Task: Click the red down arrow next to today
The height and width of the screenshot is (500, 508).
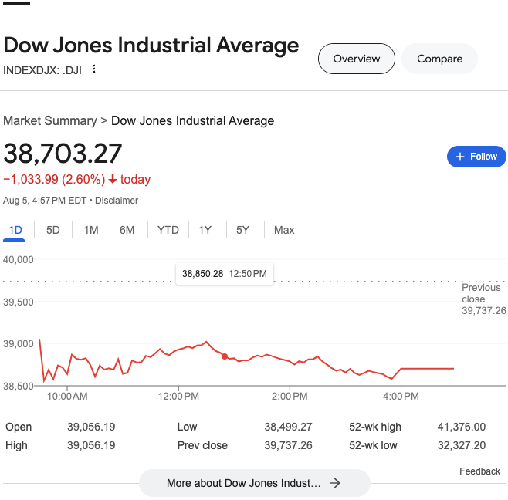Action: point(113,180)
